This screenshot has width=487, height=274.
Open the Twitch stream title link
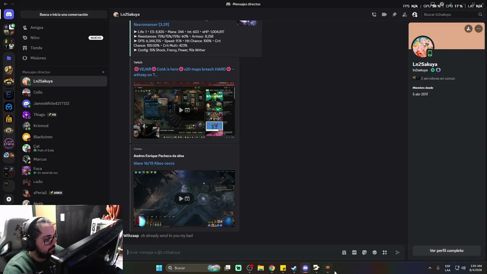point(184,72)
